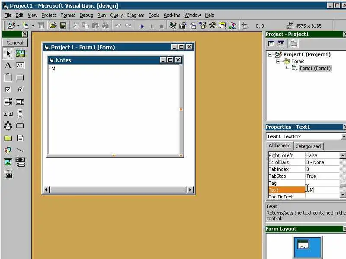The image size is (346, 259).
Task: Click Toggle Folders icon in Project panel
Action: [x=294, y=44]
